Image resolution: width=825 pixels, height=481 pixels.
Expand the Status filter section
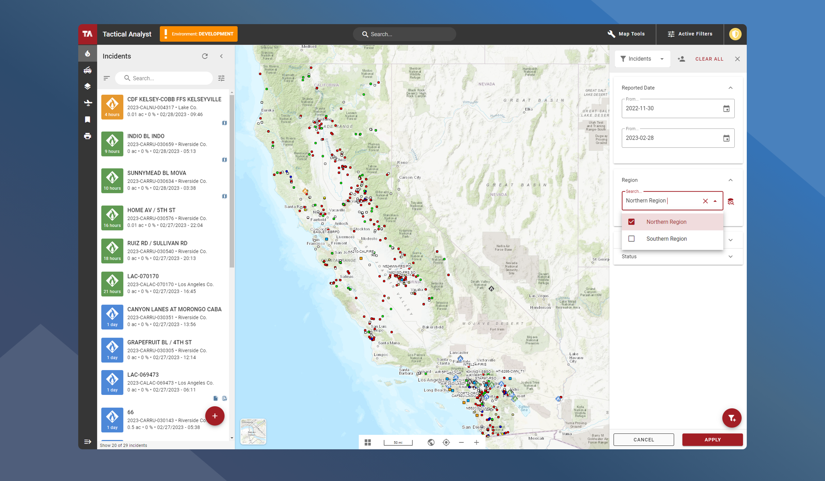[730, 256]
